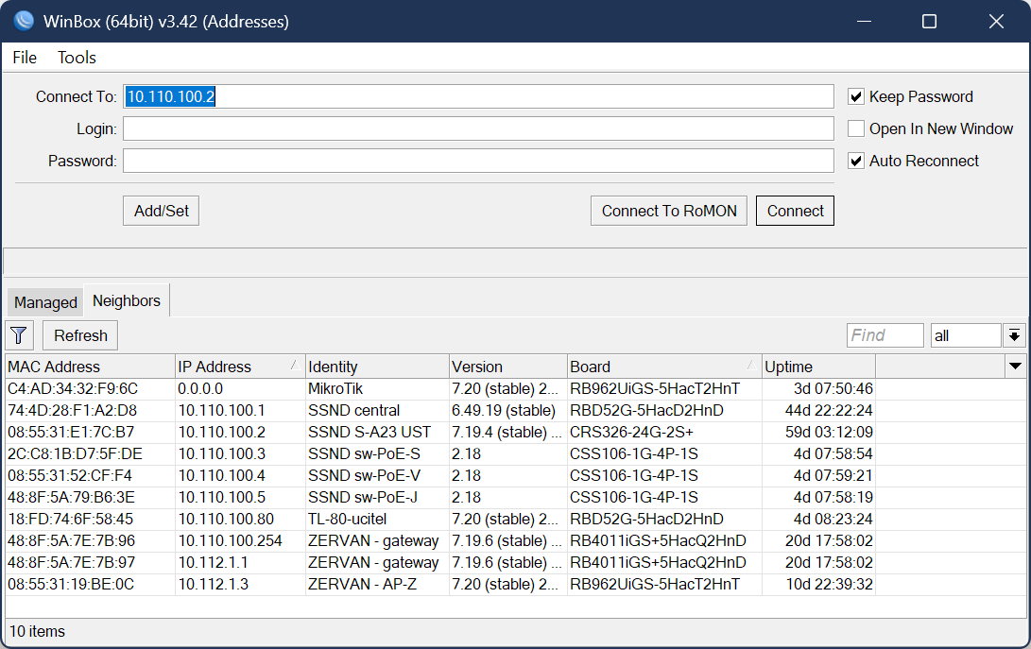The image size is (1031, 649).
Task: Focus the Find search box
Action: click(x=885, y=335)
